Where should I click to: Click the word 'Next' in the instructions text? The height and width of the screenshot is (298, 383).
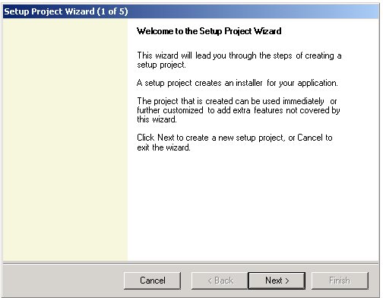pos(166,138)
